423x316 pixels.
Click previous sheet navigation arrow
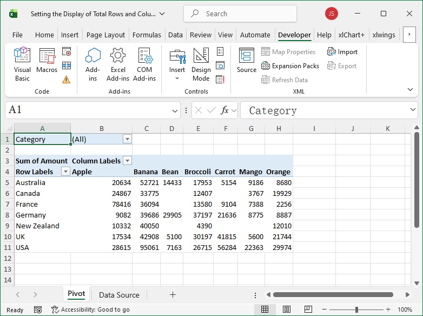click(x=18, y=295)
